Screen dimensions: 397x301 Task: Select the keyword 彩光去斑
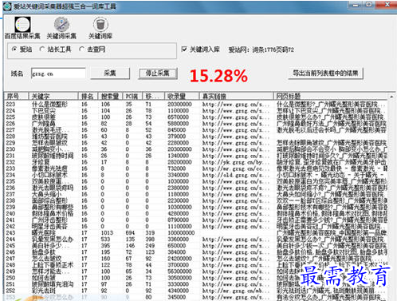pos(44,291)
